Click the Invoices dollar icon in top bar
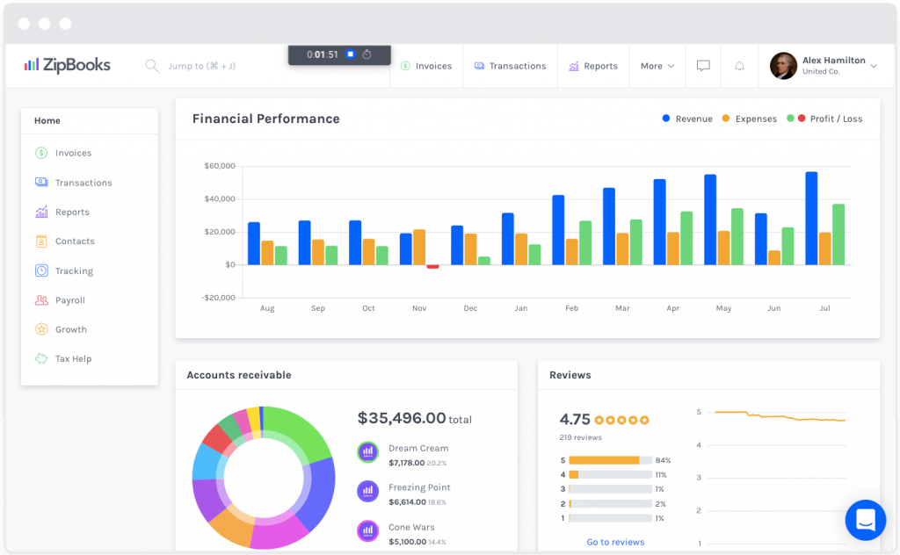Screen dimensions: 900x555 405,66
